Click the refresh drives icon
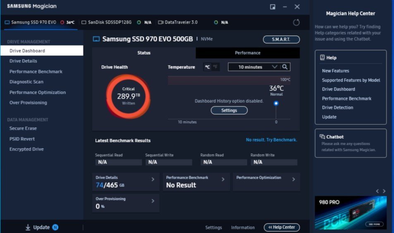Viewport: 394px width, 233px height. click(296, 22)
